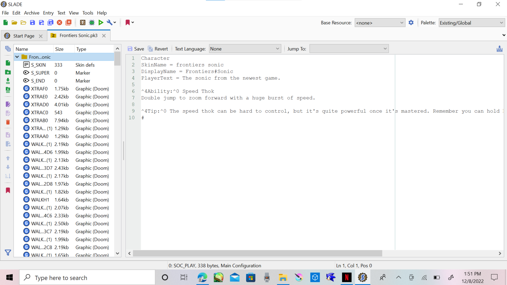The height and width of the screenshot is (285, 507).
Task: Create a new archive with the toolbar icon
Action: 5,22
